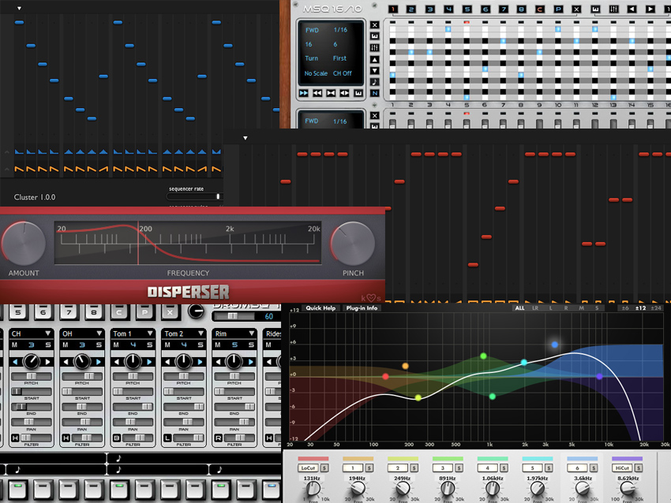This screenshot has height=503, width=671.
Task: Mute the OH drum channel
Action: click(x=66, y=345)
